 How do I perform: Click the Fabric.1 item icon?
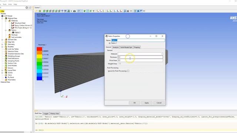pyautogui.click(x=13, y=33)
